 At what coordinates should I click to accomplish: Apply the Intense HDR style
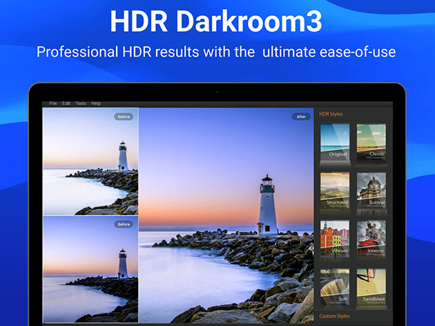[x=371, y=238]
